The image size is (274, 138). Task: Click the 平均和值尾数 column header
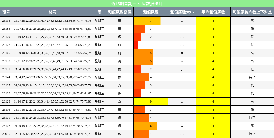(x=213, y=12)
